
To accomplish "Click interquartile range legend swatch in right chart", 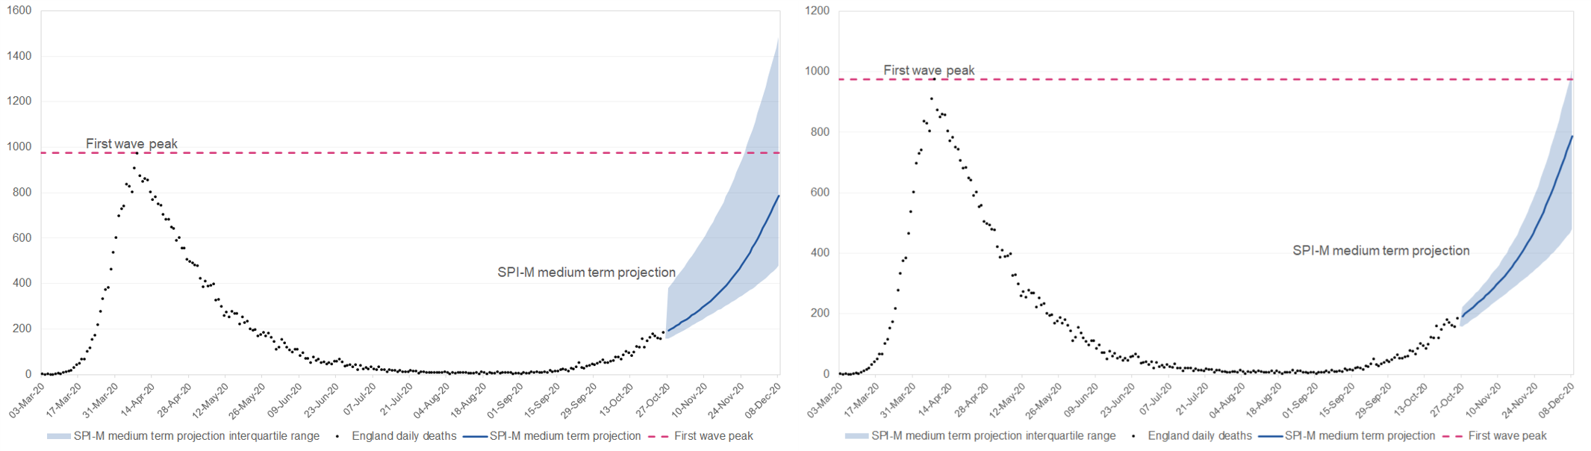I will coord(856,436).
